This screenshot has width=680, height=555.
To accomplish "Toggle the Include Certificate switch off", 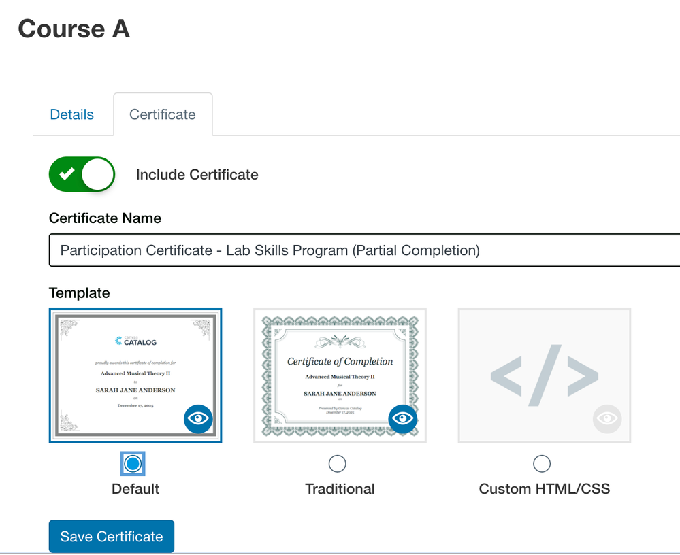I will click(x=82, y=175).
